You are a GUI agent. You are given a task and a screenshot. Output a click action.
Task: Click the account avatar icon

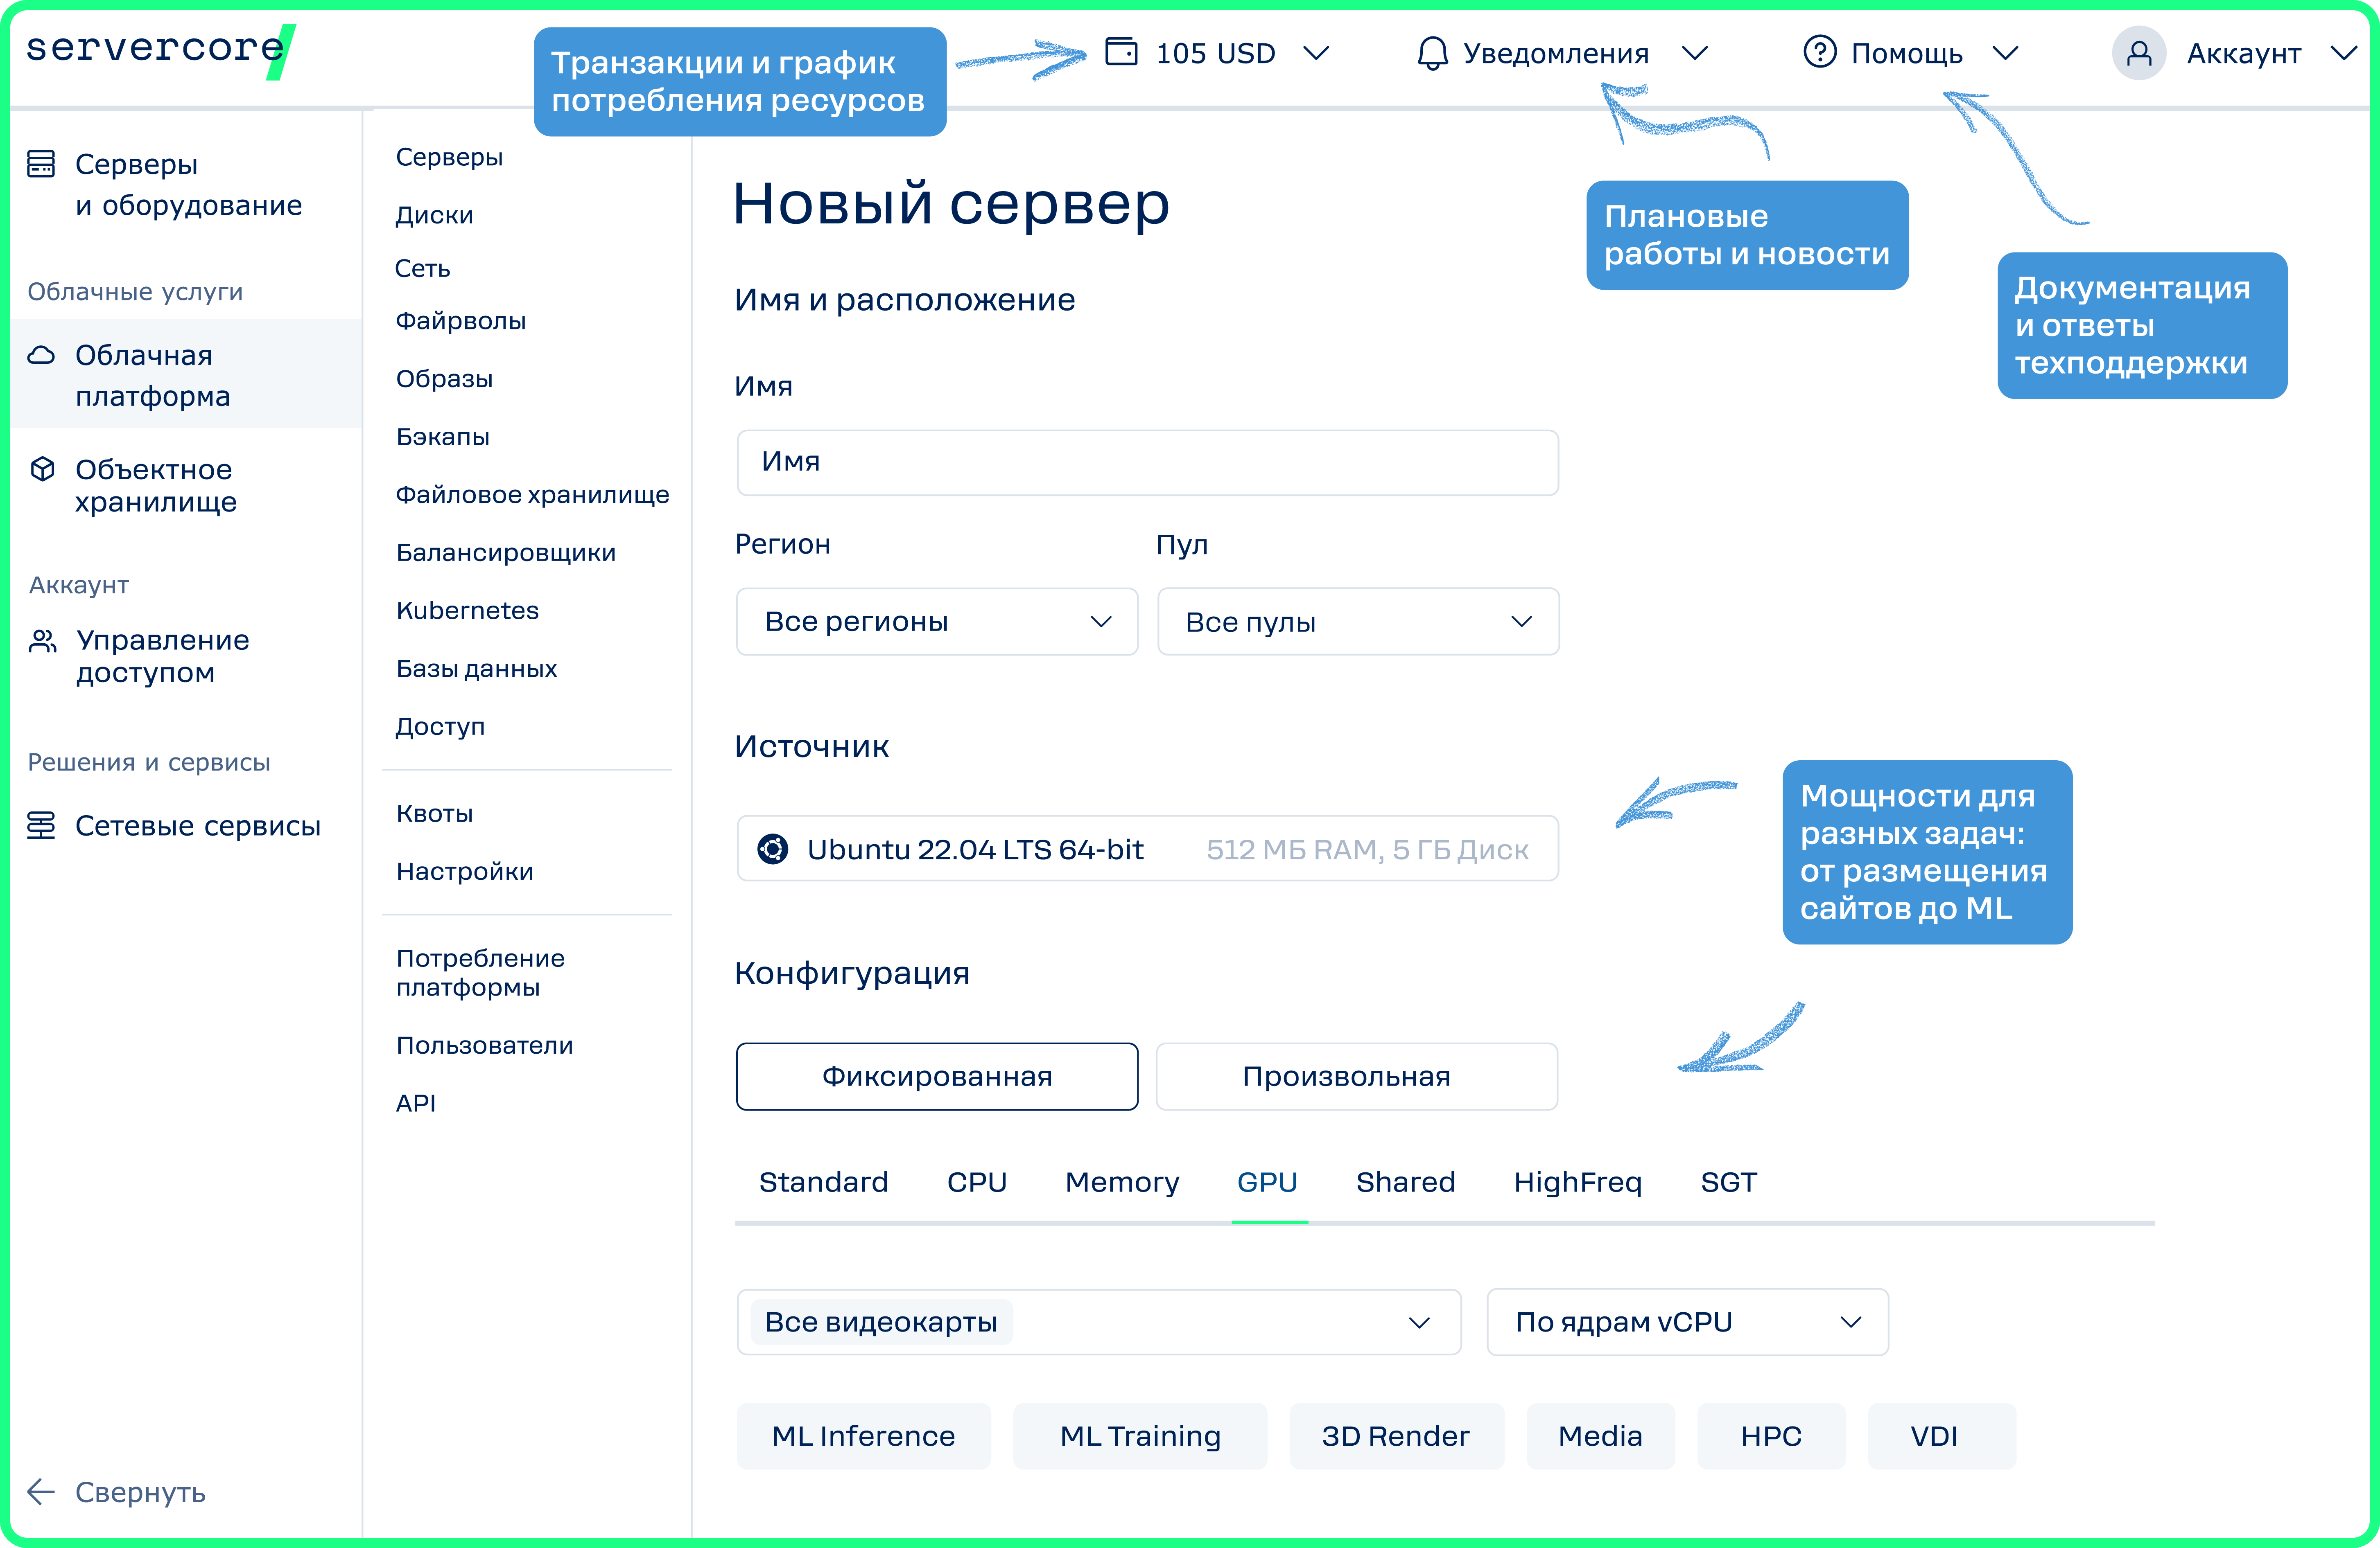point(2138,53)
